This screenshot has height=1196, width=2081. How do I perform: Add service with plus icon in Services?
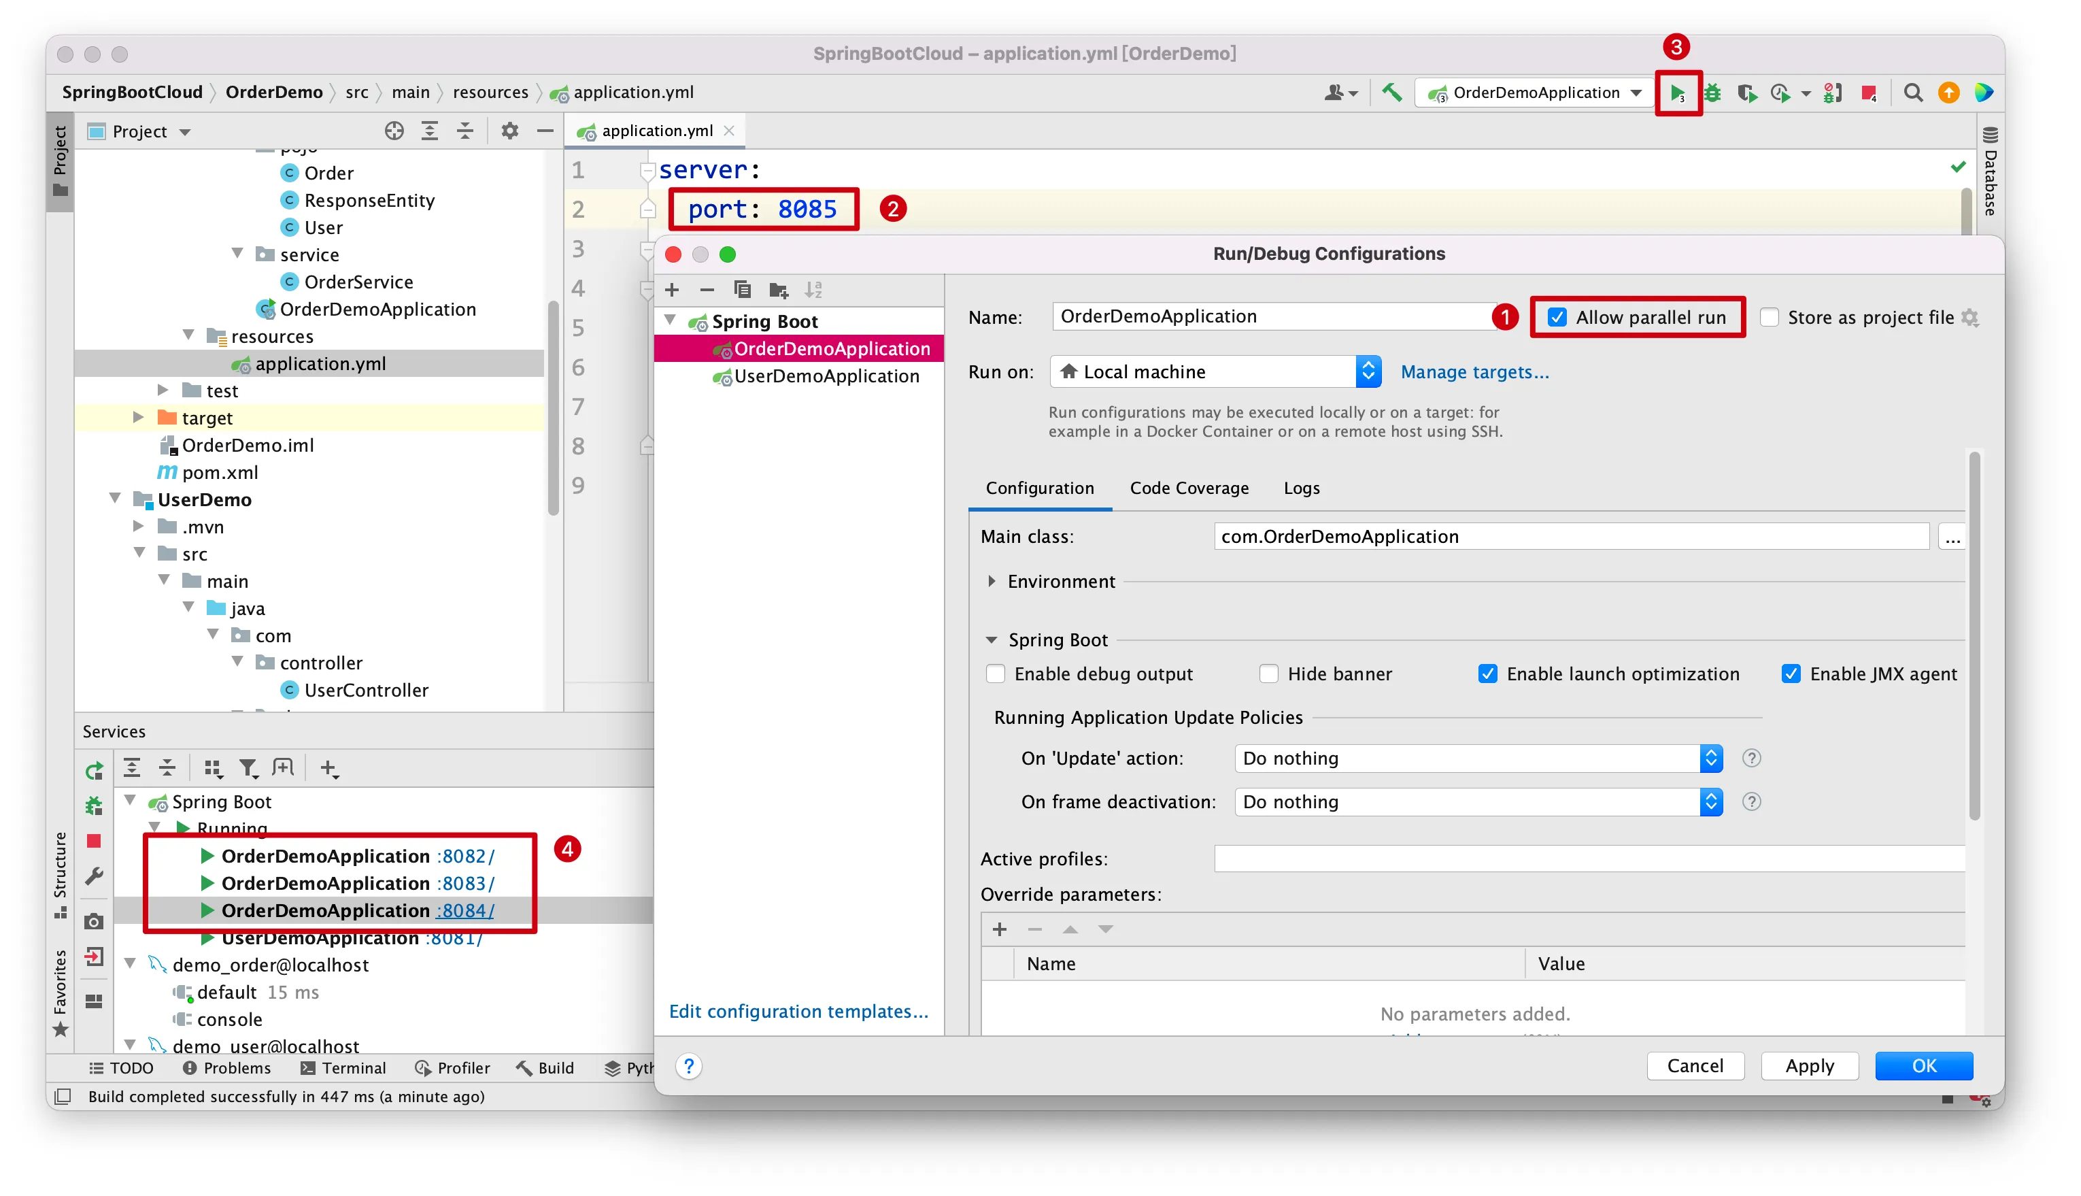point(329,769)
